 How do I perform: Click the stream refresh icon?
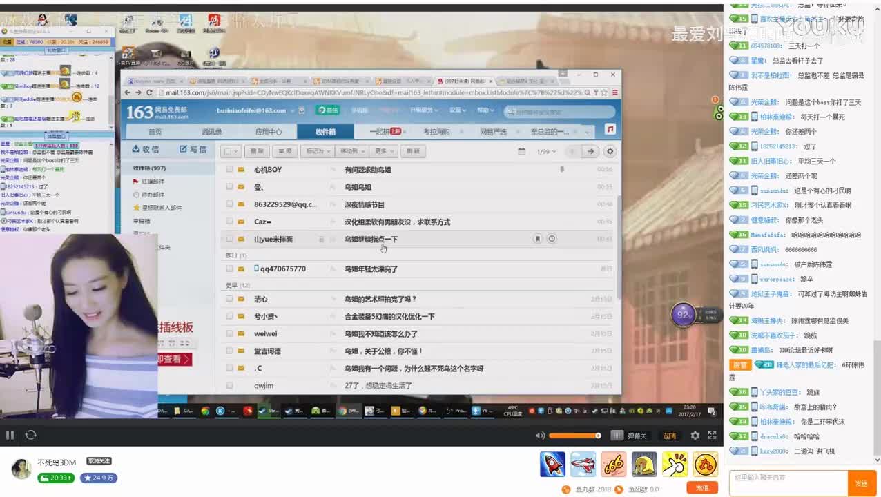30,435
